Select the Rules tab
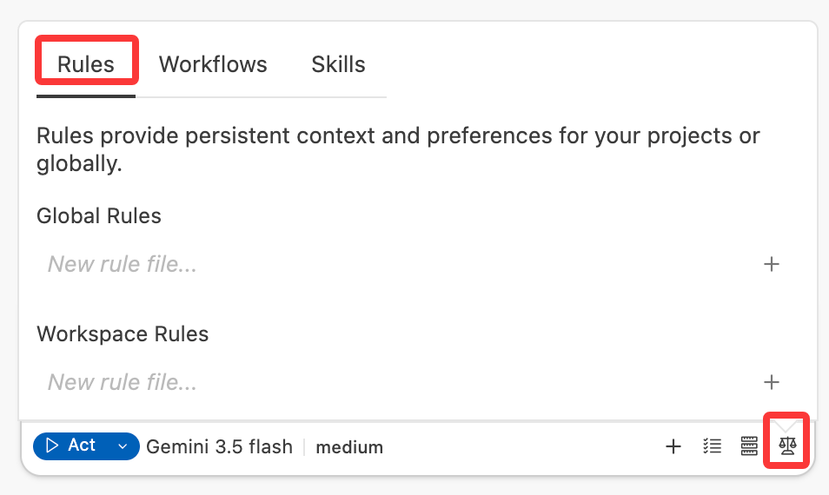Viewport: 829px width, 495px height. click(x=86, y=64)
